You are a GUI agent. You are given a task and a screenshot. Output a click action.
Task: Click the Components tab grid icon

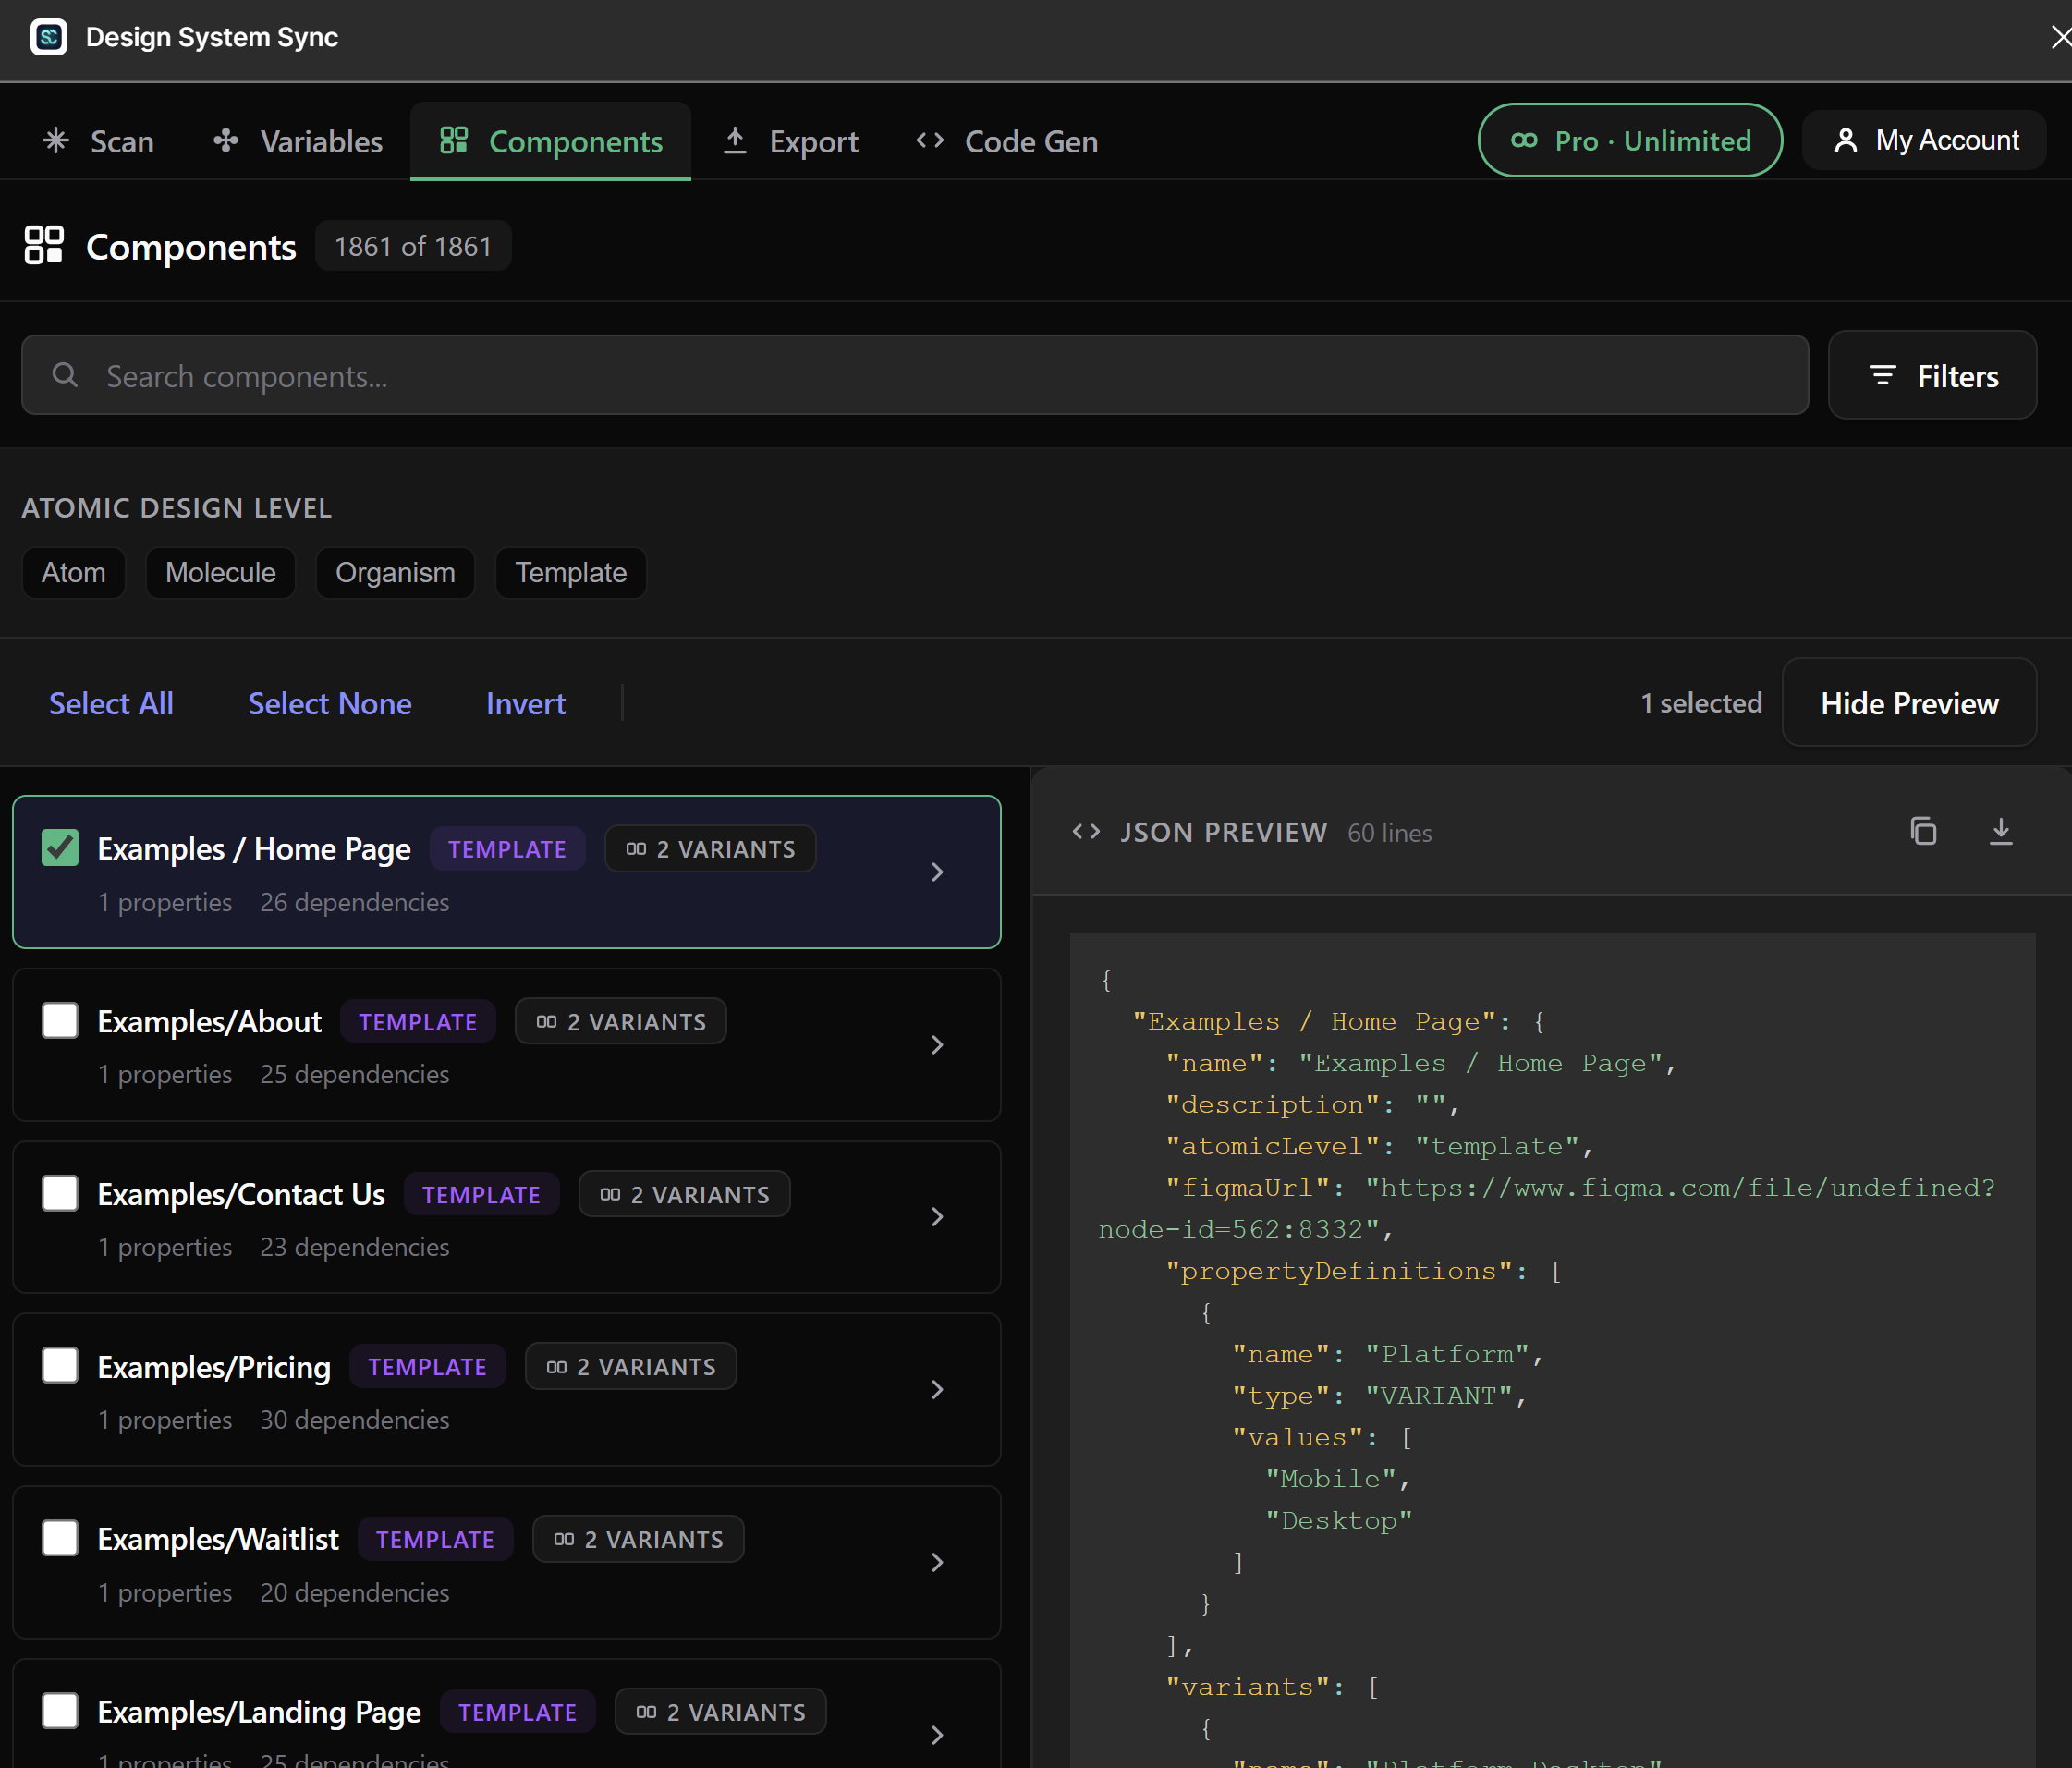coord(454,141)
